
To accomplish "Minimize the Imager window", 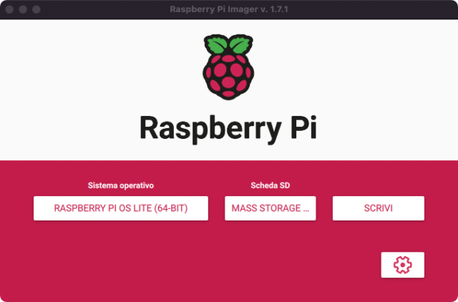I will click(23, 10).
